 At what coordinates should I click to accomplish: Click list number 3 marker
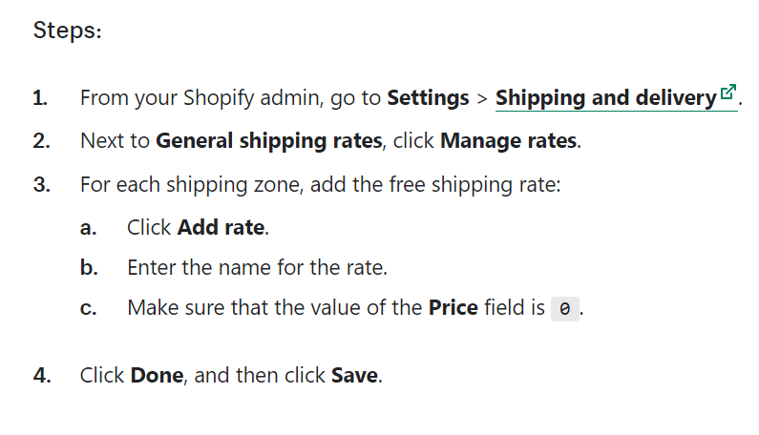[x=41, y=185]
